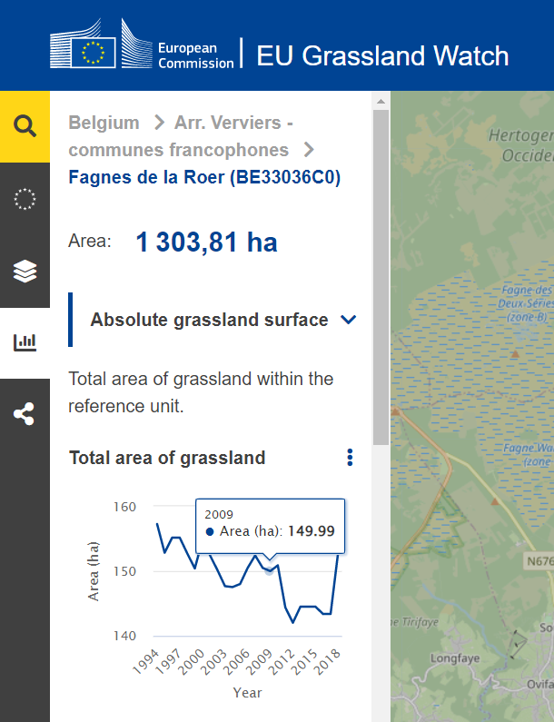Image resolution: width=554 pixels, height=722 pixels.
Task: Click the EU stars circle sidebar icon
Action: click(x=25, y=199)
